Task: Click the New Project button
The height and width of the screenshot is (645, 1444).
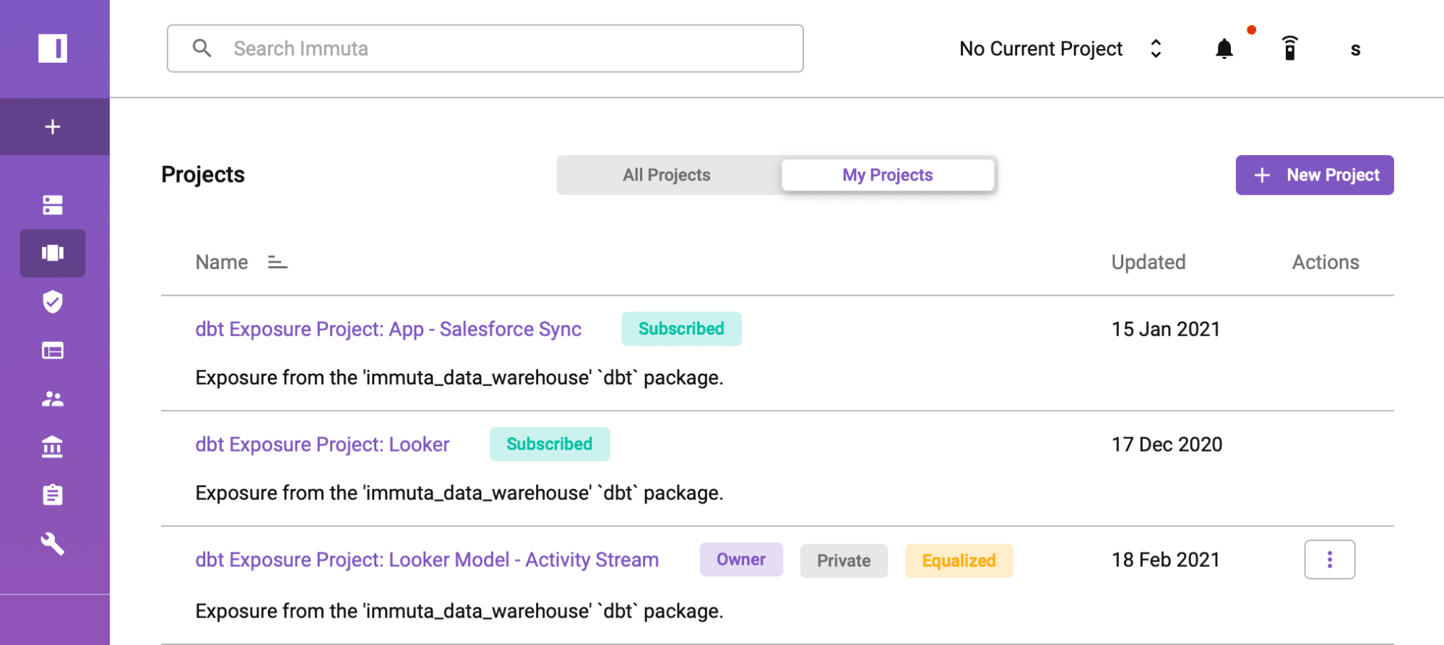Action: pos(1315,175)
